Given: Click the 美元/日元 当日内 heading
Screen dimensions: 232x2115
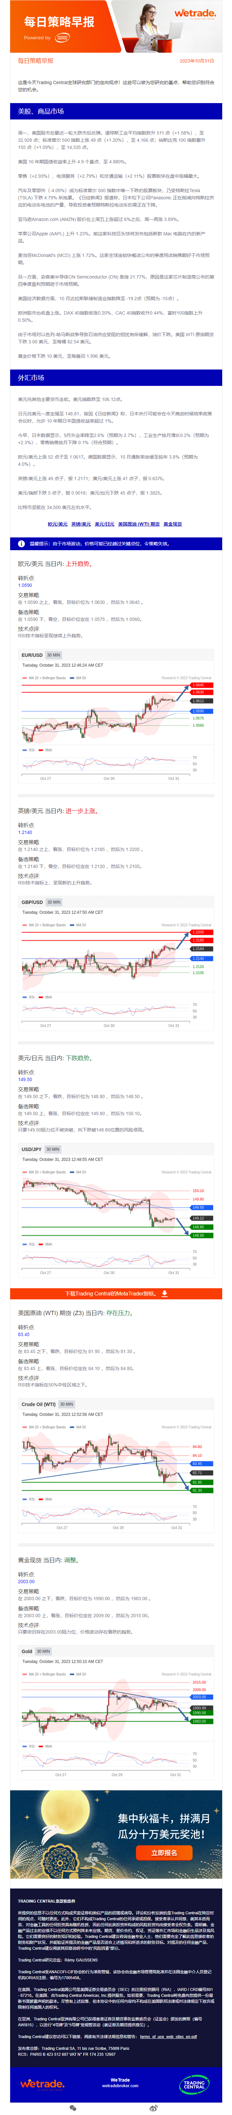Looking at the screenshot, I should pyautogui.click(x=55, y=1058).
